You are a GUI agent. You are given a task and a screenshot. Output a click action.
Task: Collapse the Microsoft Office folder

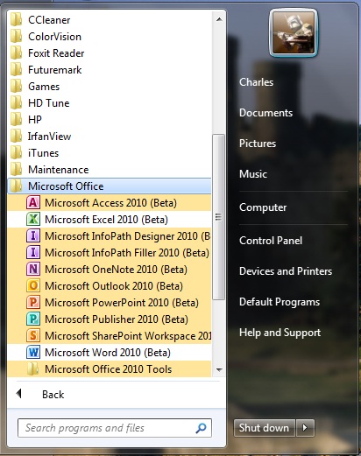(x=110, y=186)
